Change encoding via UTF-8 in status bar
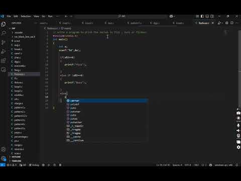Viewport: 241px width, 181px height. (188, 165)
